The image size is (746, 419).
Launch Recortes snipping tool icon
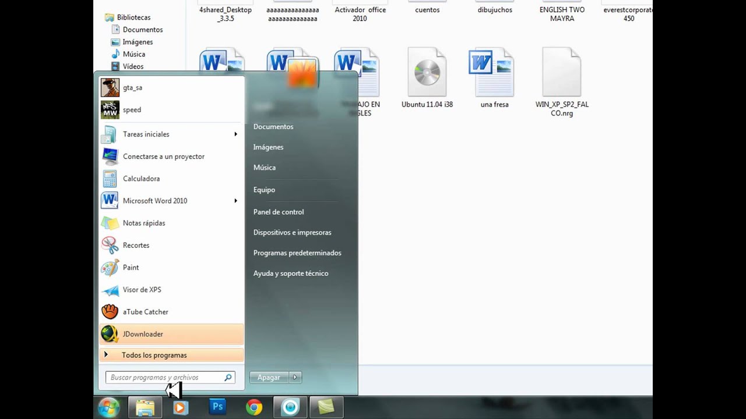(110, 245)
